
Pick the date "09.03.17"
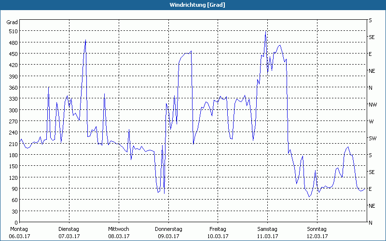pos(168,236)
